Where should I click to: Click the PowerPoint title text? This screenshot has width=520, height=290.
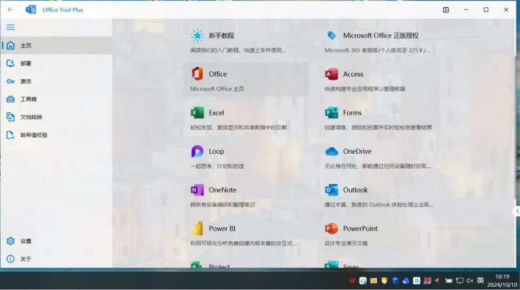(360, 228)
